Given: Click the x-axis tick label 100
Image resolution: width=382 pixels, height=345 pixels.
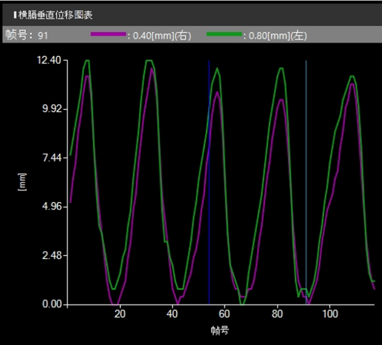Looking at the screenshot, I should (x=330, y=314).
